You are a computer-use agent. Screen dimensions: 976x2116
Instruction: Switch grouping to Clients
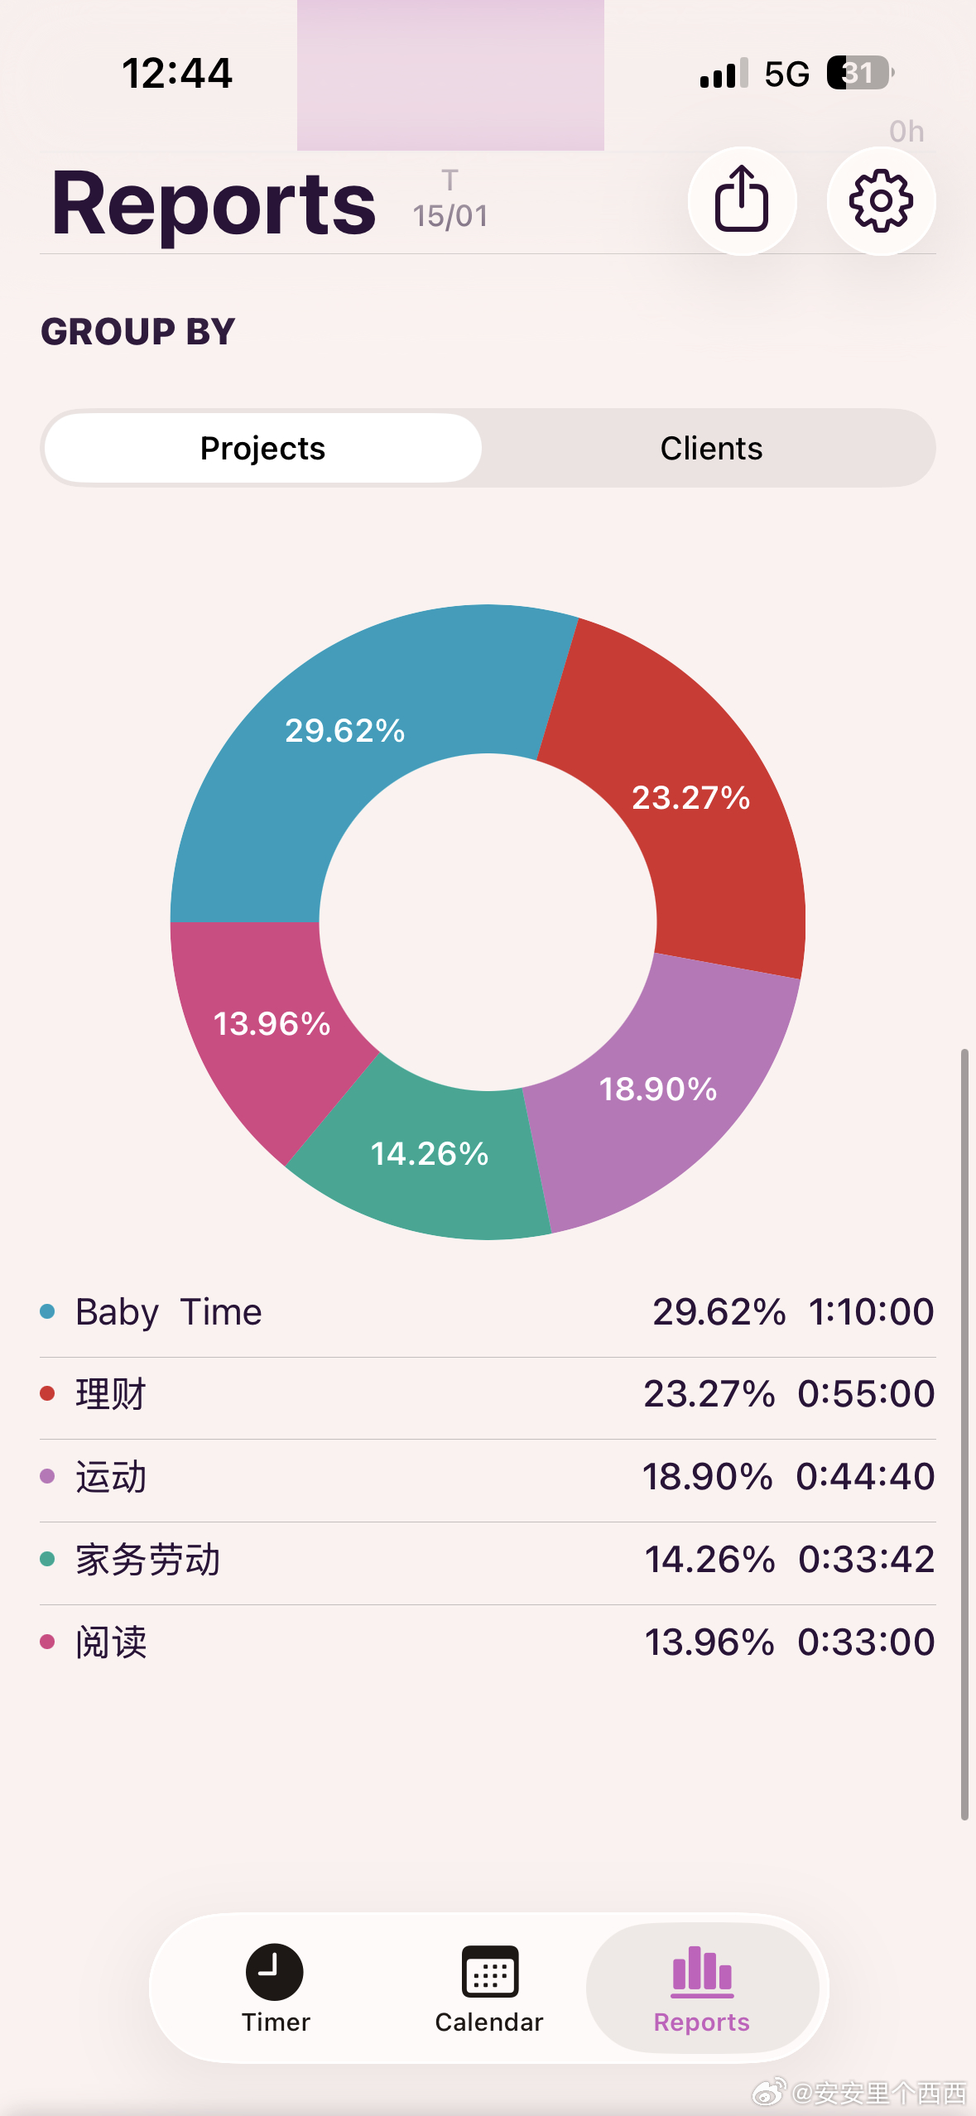pyautogui.click(x=711, y=448)
